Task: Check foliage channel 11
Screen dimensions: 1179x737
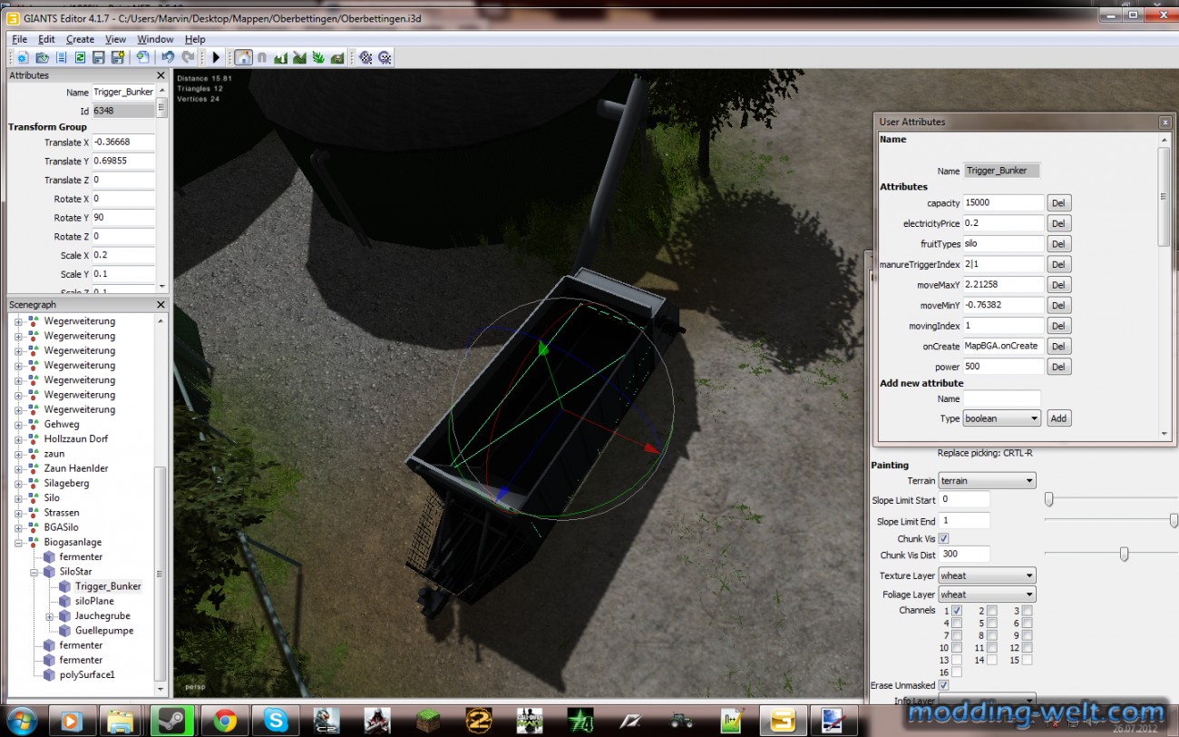Action: [992, 648]
